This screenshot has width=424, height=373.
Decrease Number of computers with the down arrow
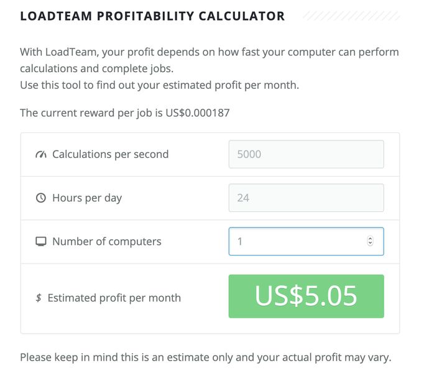click(371, 244)
